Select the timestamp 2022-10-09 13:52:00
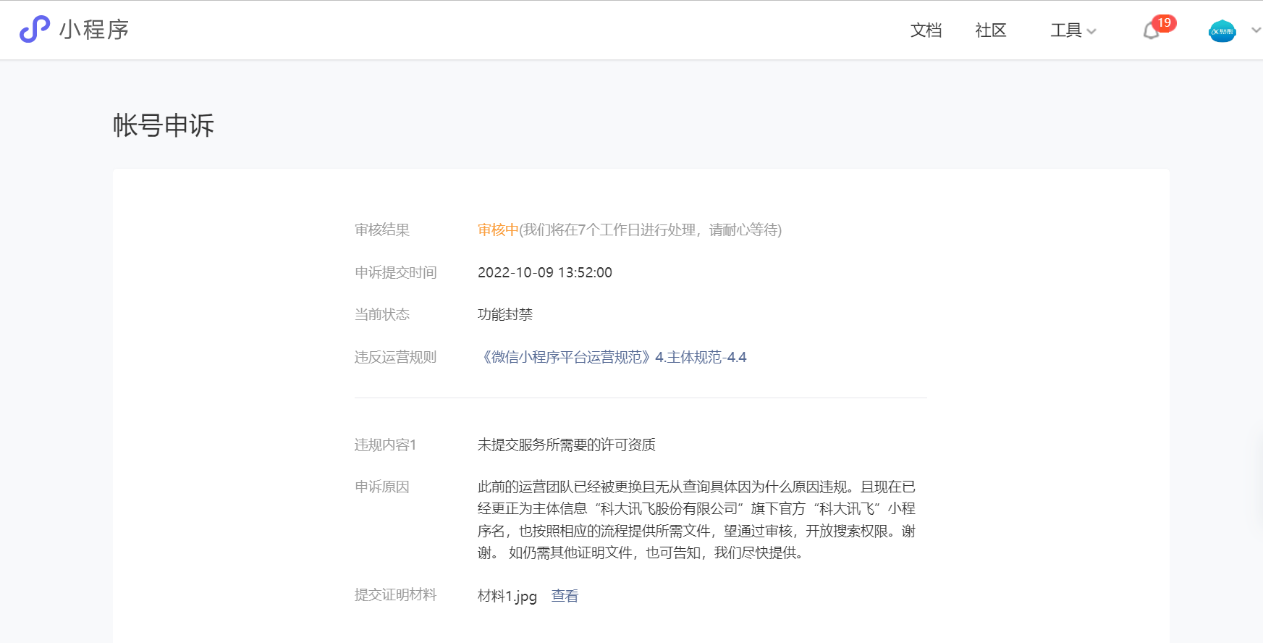 pyautogui.click(x=545, y=272)
